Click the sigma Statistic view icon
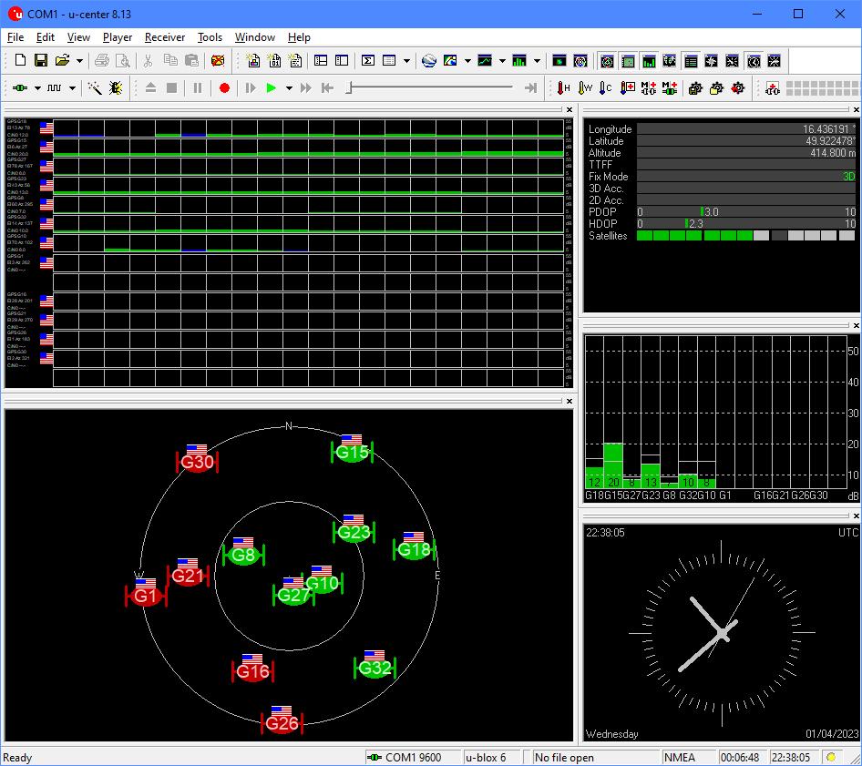 click(368, 61)
